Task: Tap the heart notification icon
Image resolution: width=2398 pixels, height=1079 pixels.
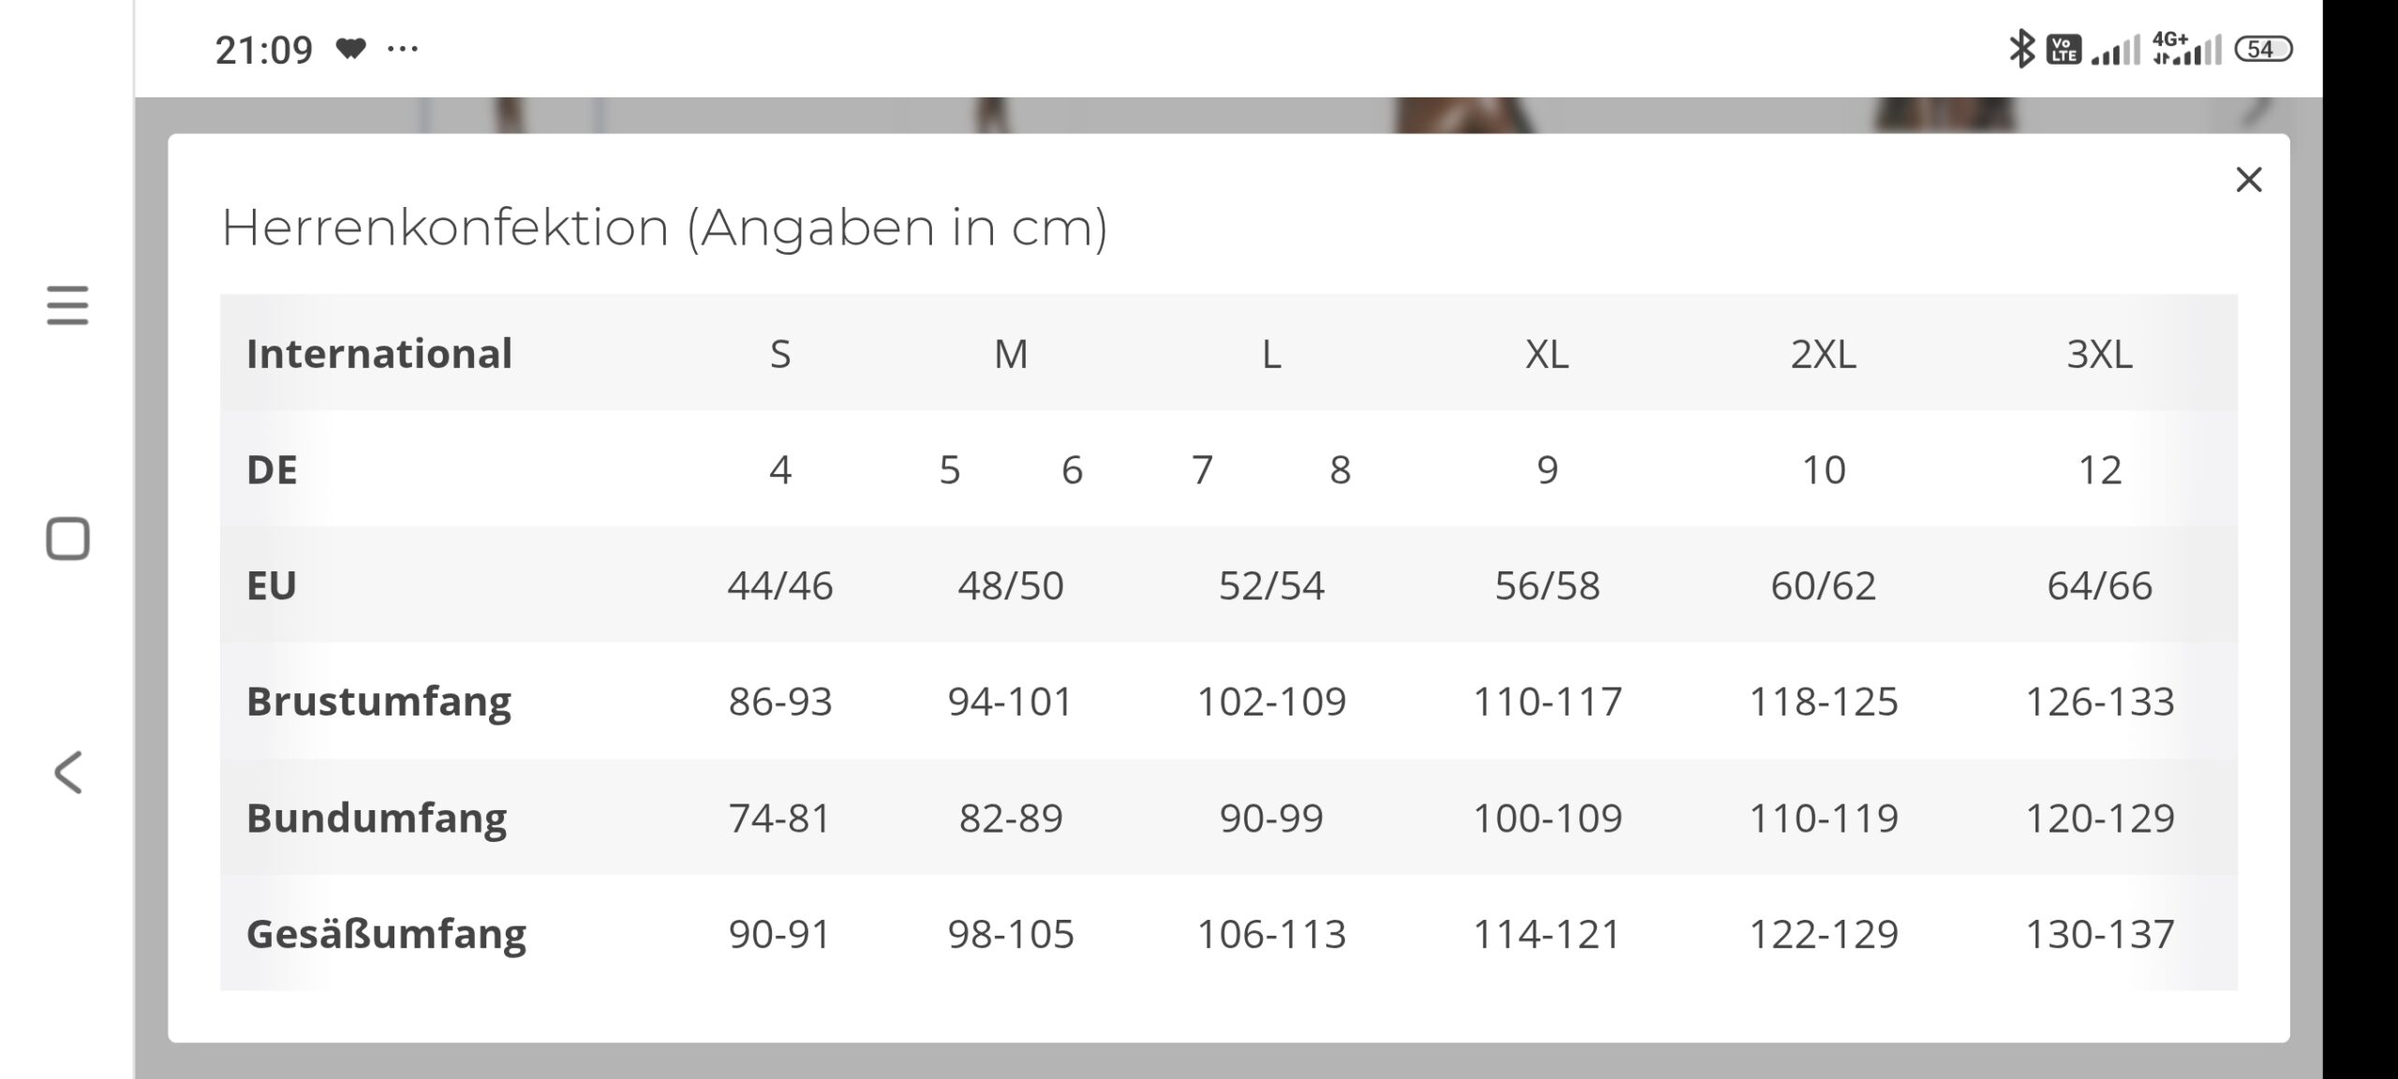Action: click(350, 49)
